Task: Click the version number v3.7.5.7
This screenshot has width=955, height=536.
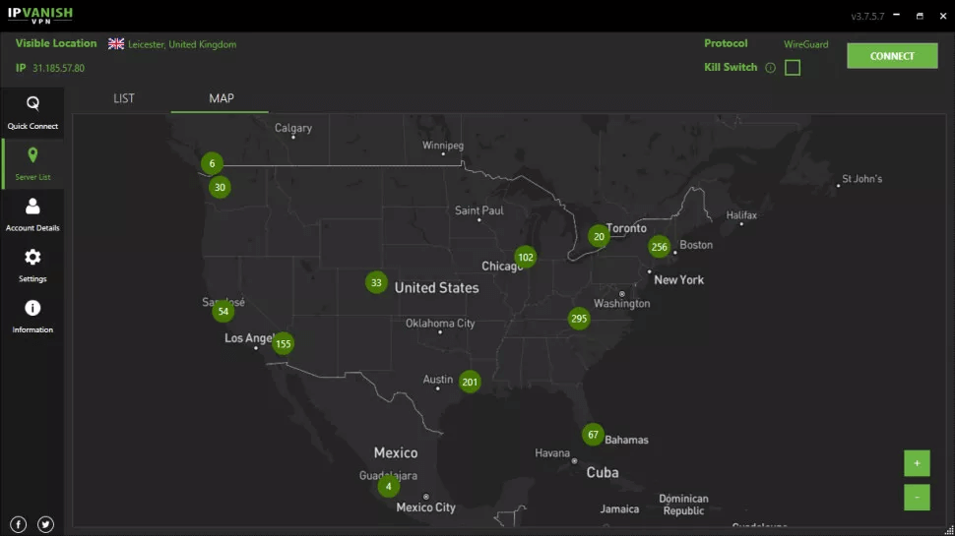Action: (867, 17)
